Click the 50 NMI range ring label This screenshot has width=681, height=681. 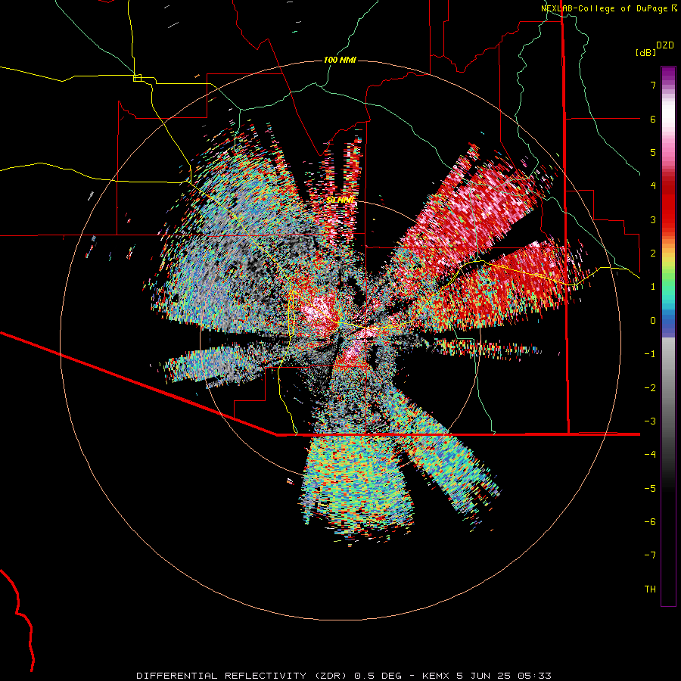click(x=341, y=201)
